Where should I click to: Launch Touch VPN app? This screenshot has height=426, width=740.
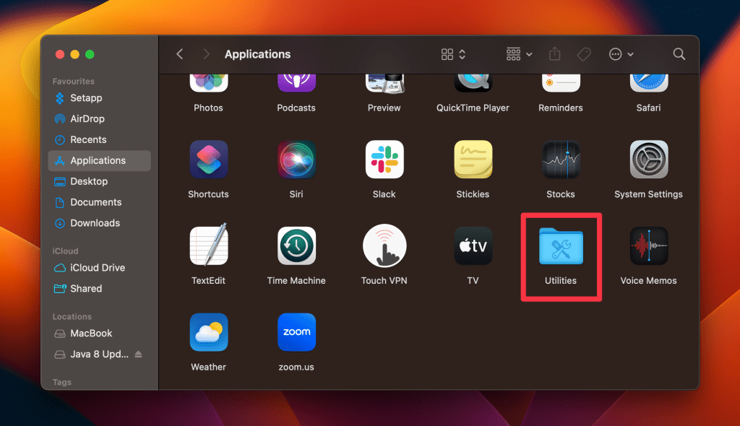pos(384,245)
